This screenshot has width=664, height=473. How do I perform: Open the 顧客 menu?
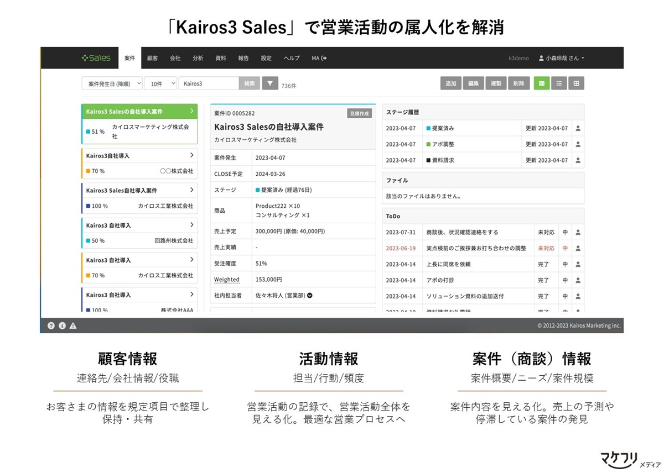pyautogui.click(x=152, y=58)
